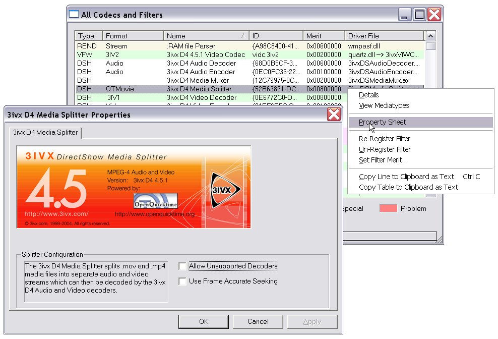Click the 3ivxDSMediaMux.ax driver file cell
This screenshot has width=498, height=339.
pos(379,80)
